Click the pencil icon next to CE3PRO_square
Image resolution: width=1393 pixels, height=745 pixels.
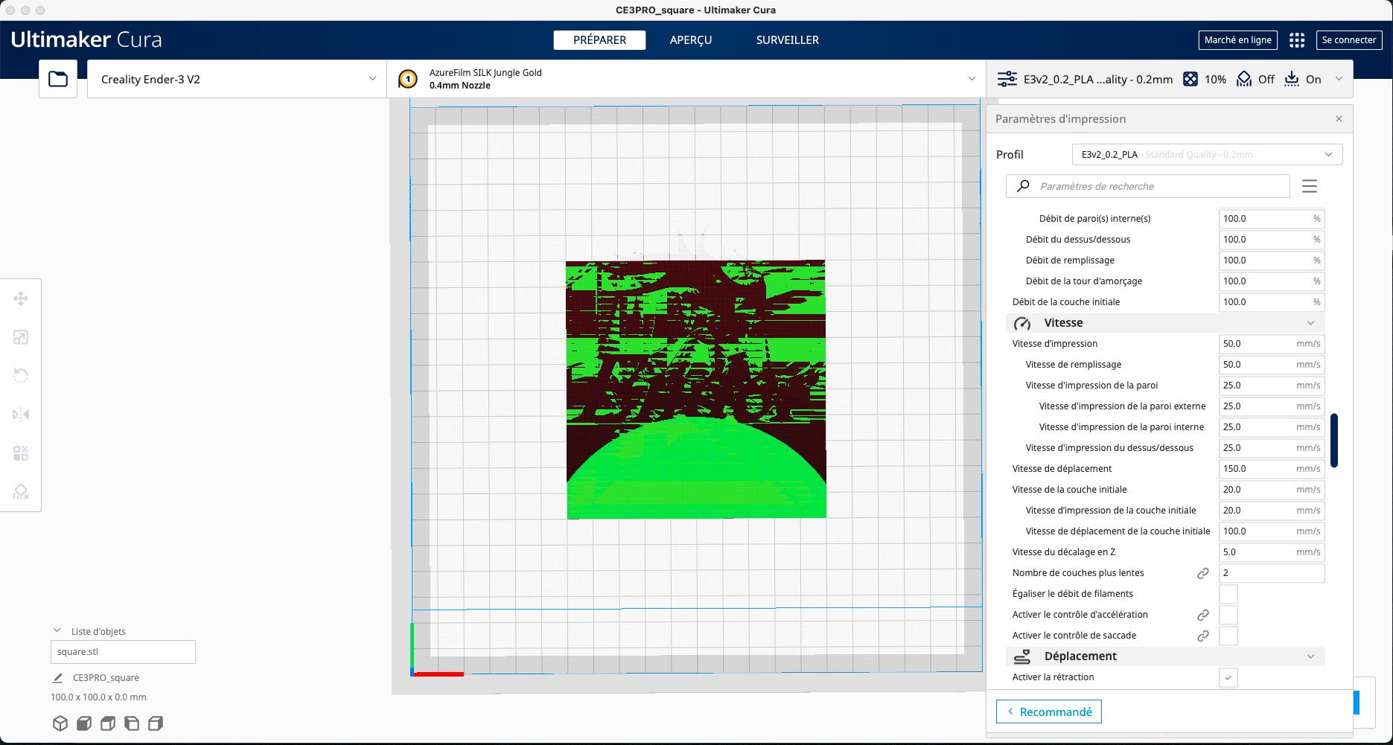pos(57,678)
